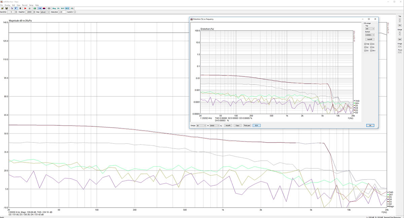Open the Help menu
The width and height of the screenshot is (404, 218).
point(37,5)
